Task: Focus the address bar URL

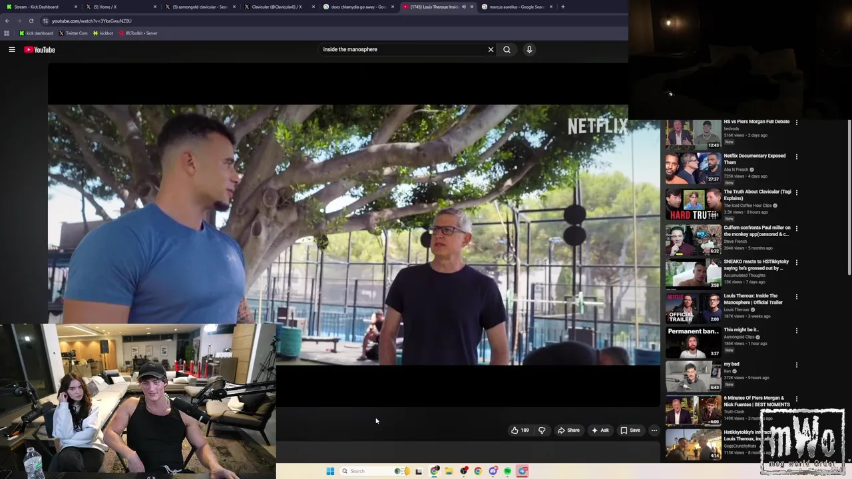Action: (x=92, y=21)
